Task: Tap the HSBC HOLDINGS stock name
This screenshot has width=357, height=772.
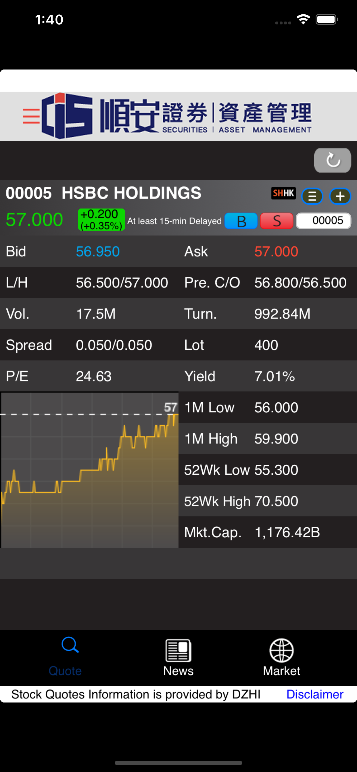Action: pyautogui.click(x=131, y=193)
